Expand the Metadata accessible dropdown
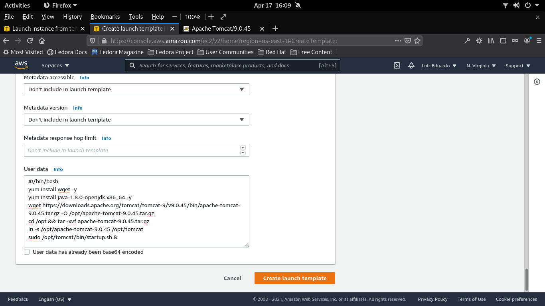 click(x=136, y=89)
